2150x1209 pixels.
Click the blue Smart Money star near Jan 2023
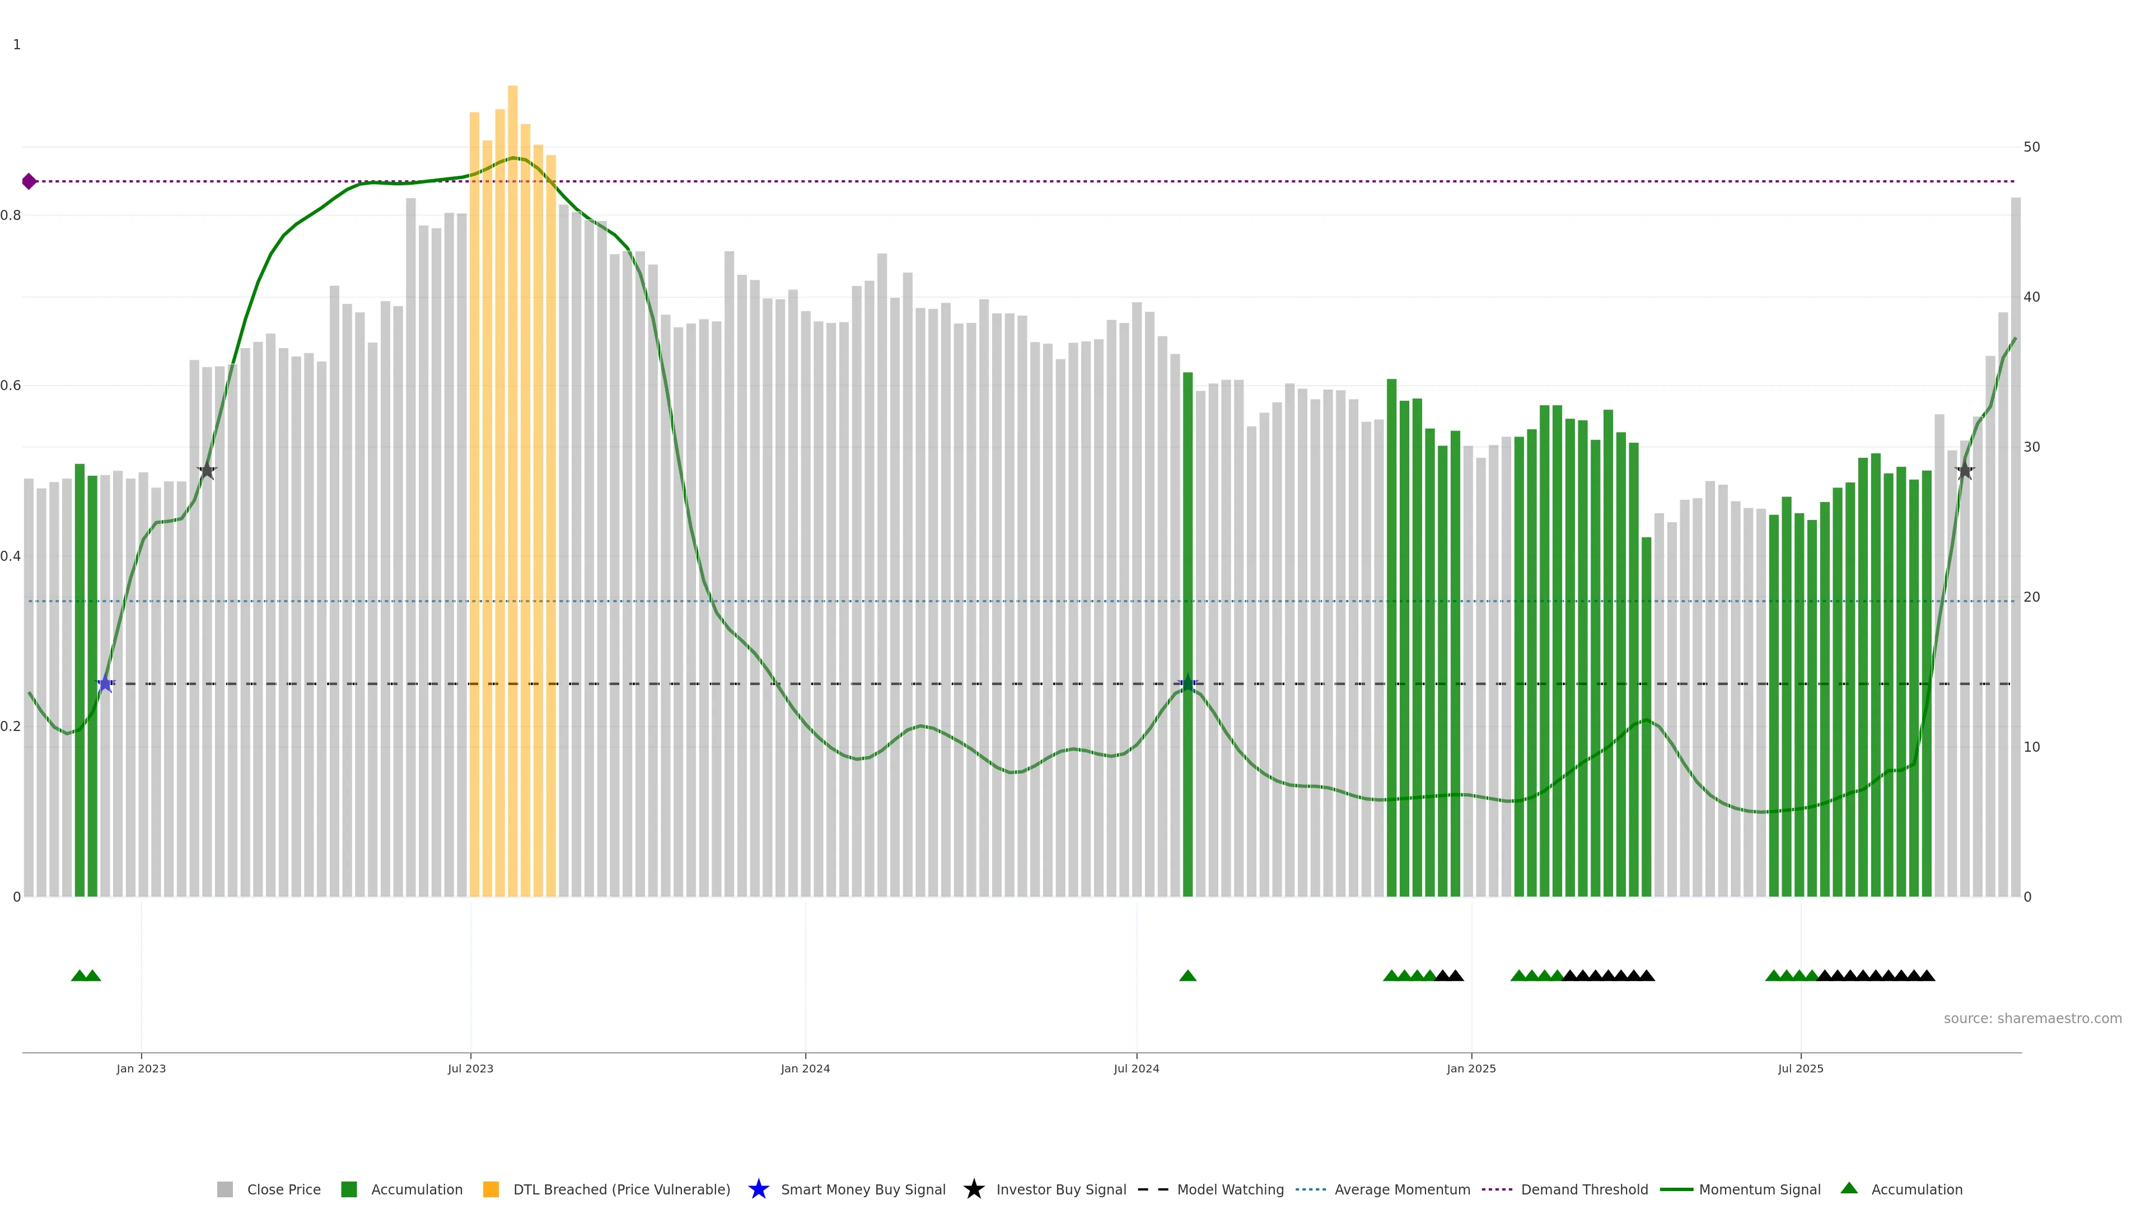pos(105,683)
